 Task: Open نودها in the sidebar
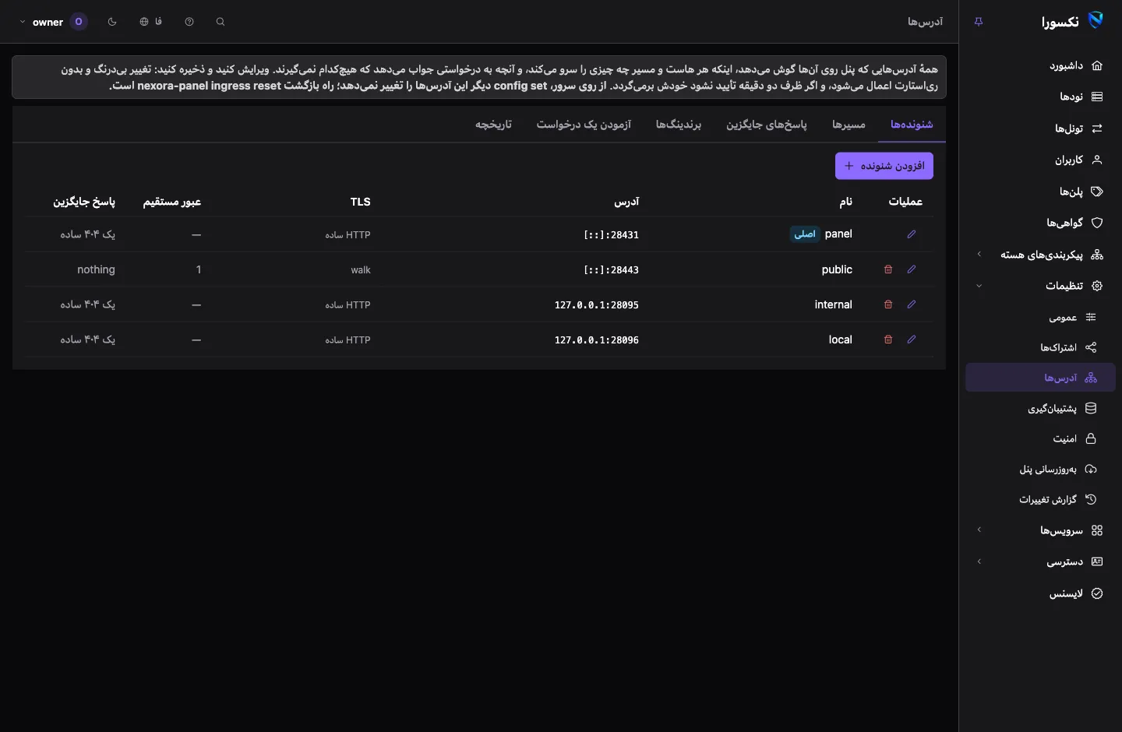tap(1040, 97)
